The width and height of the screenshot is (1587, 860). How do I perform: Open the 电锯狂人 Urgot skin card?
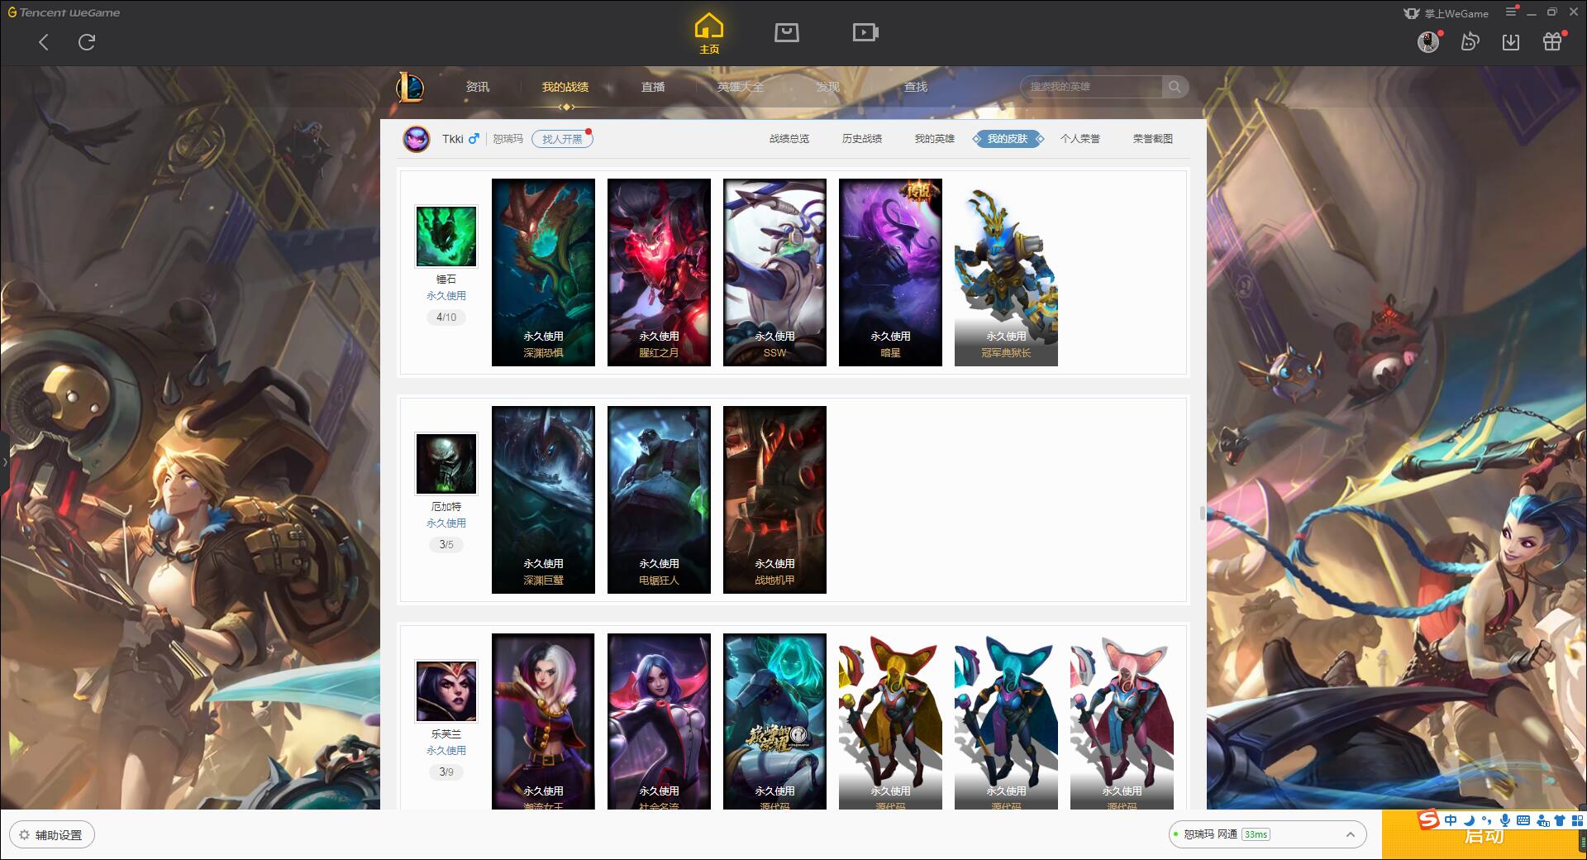(x=659, y=499)
